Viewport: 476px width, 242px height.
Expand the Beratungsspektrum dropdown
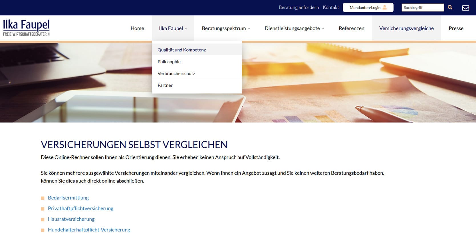tap(226, 28)
